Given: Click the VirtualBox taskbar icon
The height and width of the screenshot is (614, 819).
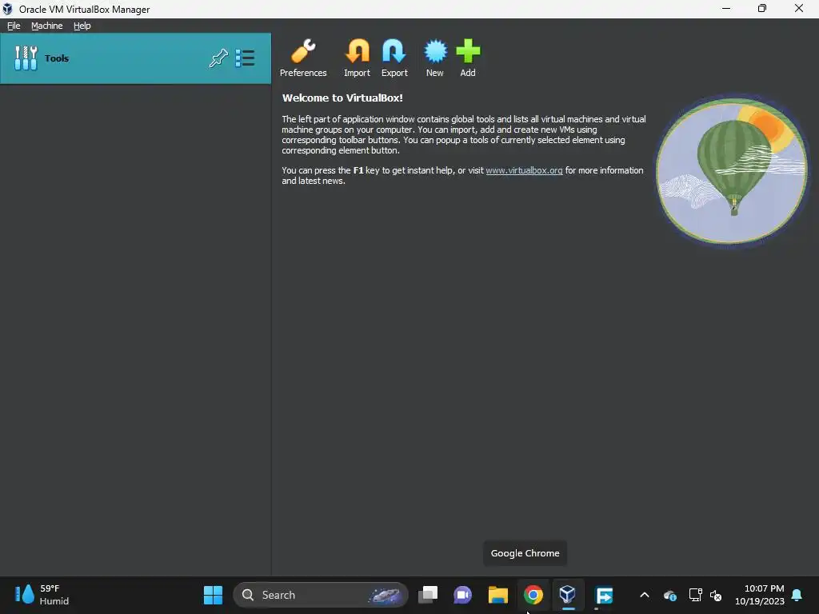Looking at the screenshot, I should pyautogui.click(x=568, y=595).
